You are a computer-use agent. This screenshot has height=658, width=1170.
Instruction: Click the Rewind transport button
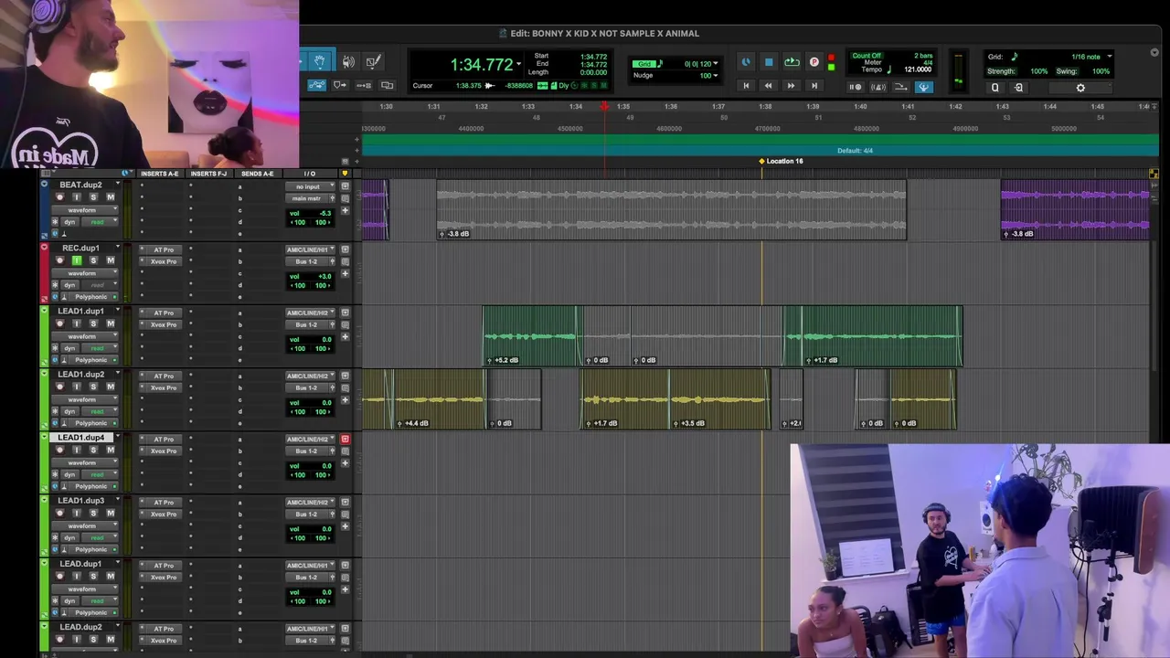point(769,86)
